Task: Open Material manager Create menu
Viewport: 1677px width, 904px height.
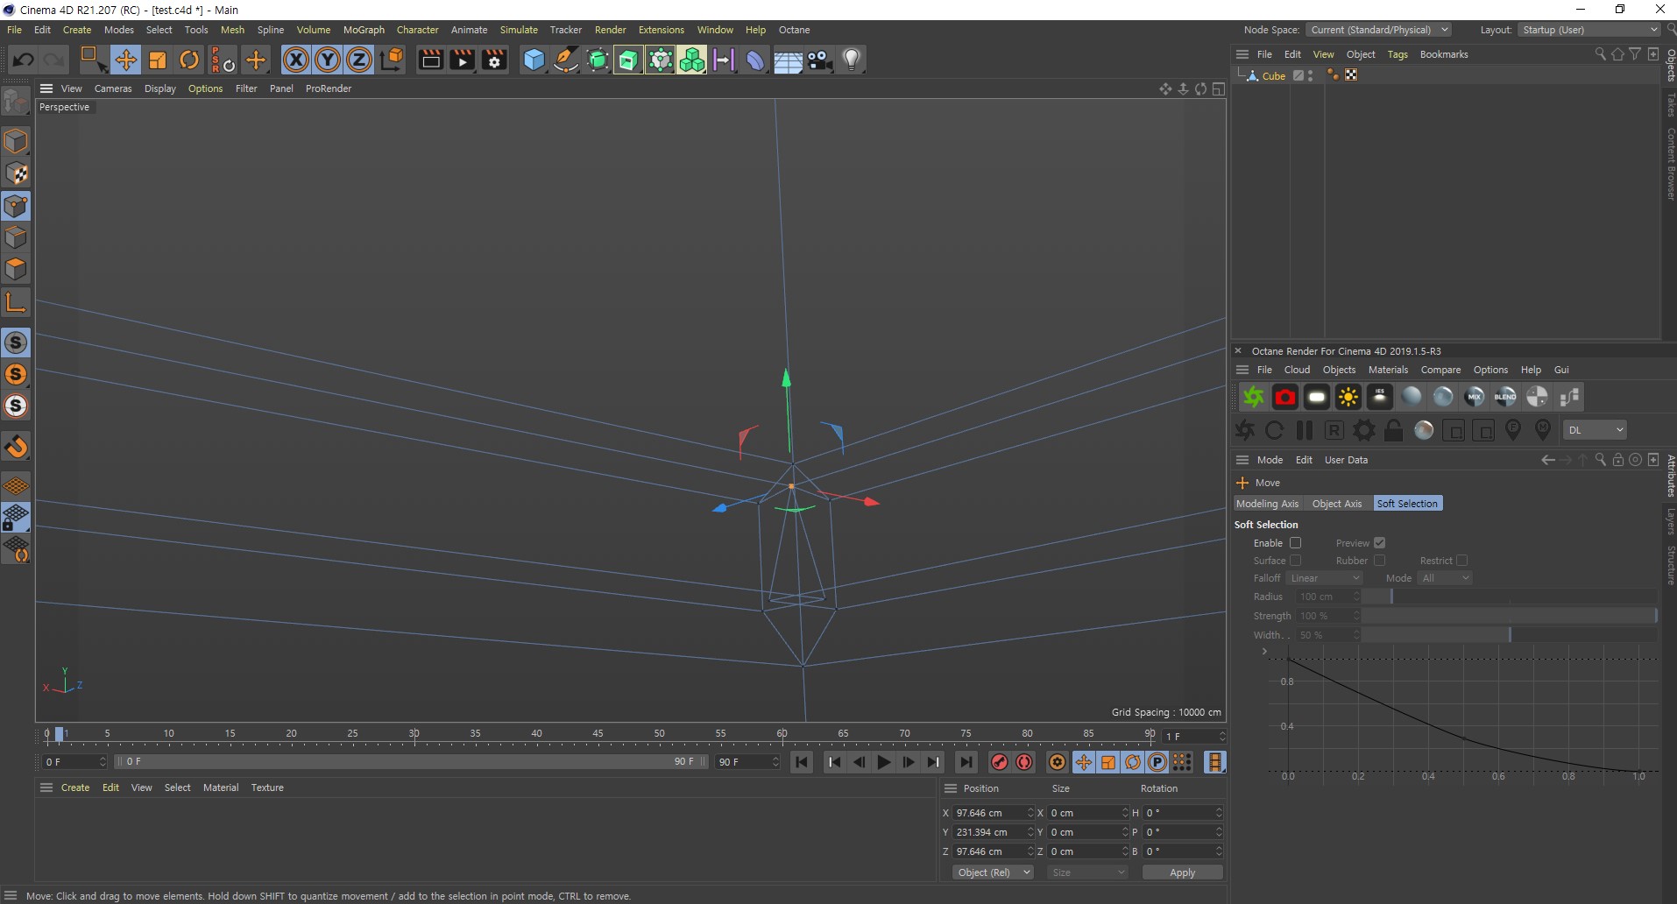Action: pos(75,787)
